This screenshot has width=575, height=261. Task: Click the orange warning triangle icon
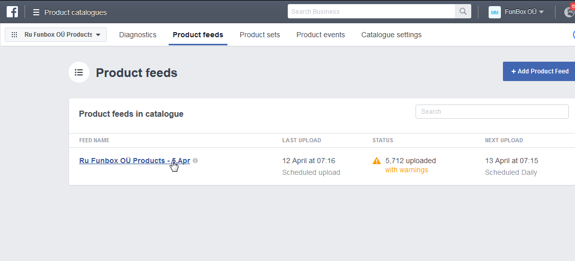[377, 161]
